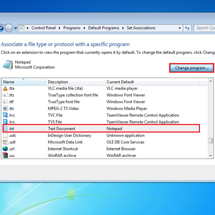This screenshot has height=215, width=215.
Task: Click the Control Panel icon in address bar
Action: tap(21, 28)
